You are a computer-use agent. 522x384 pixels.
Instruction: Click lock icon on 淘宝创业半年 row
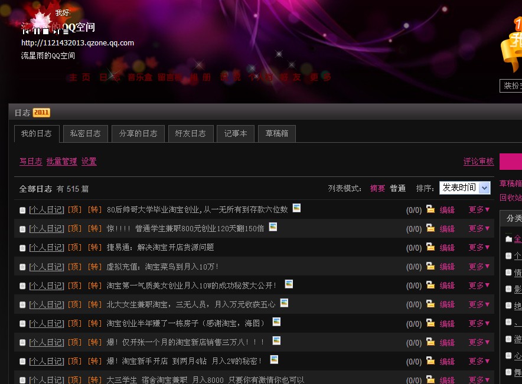[x=430, y=323]
